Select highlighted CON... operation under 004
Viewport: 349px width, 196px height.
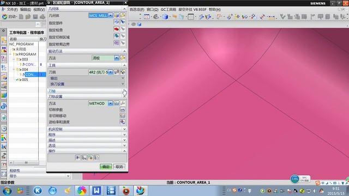point(31,75)
